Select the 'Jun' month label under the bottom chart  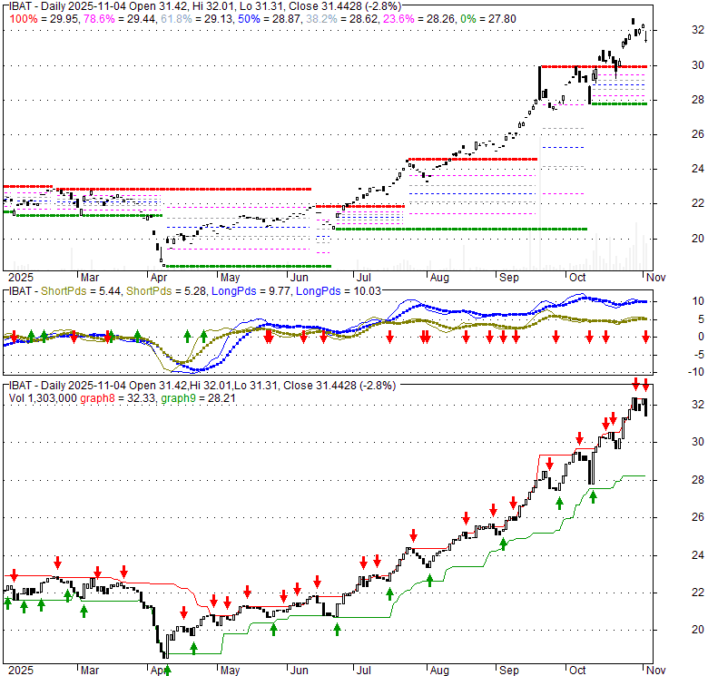299,671
